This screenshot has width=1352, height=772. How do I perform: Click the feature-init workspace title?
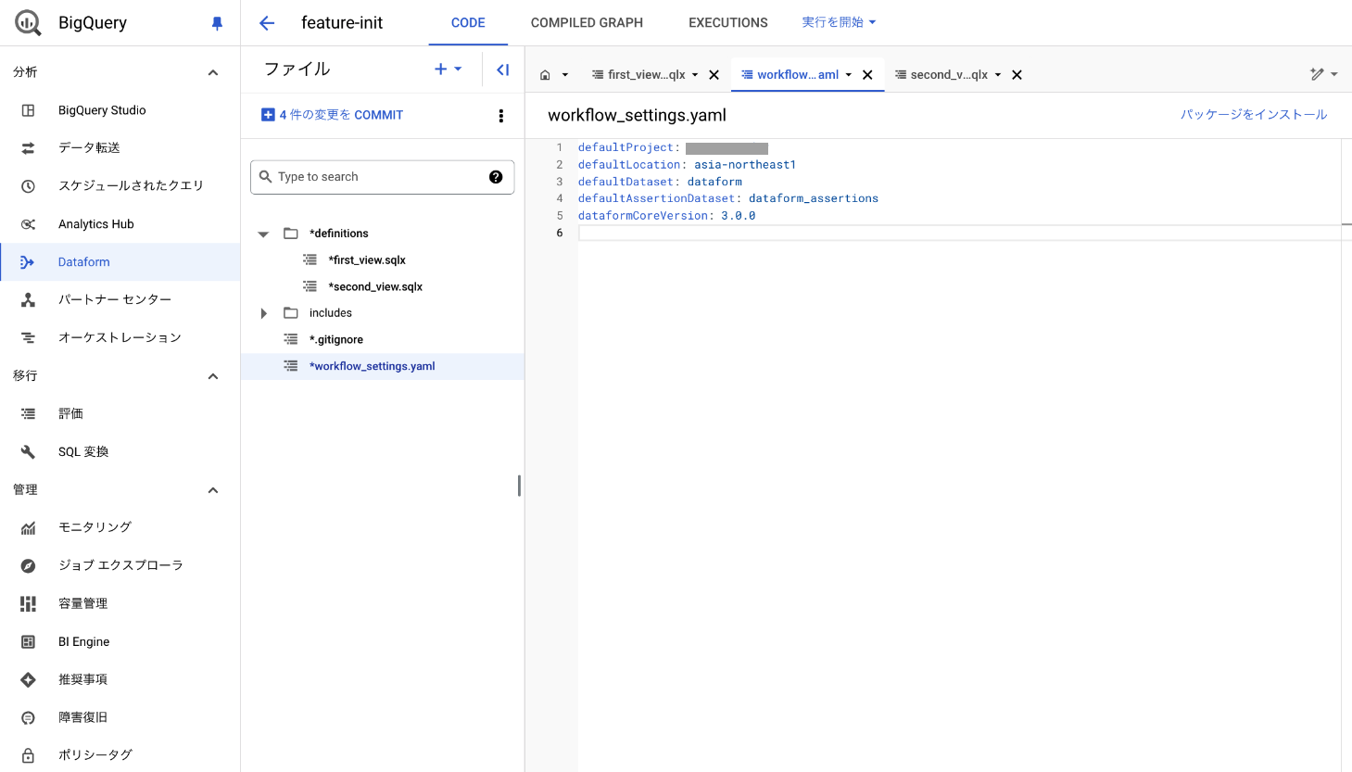point(342,23)
